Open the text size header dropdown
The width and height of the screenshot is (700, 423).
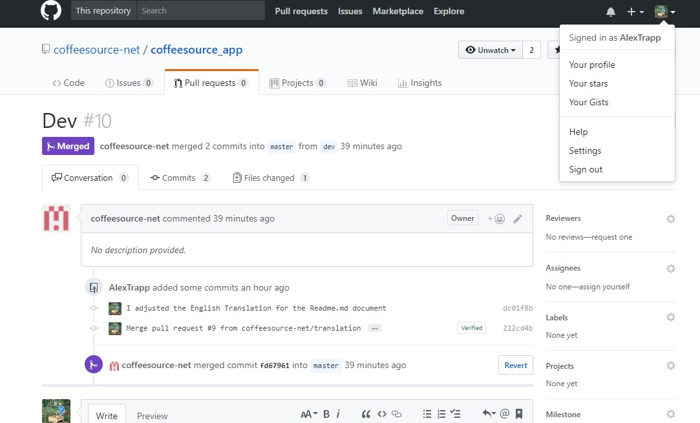coord(308,414)
